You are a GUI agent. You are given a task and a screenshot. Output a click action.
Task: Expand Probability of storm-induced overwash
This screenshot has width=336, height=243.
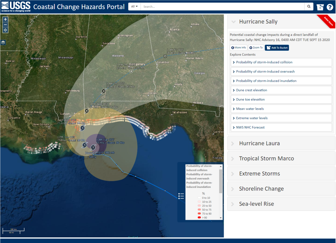click(x=281, y=71)
